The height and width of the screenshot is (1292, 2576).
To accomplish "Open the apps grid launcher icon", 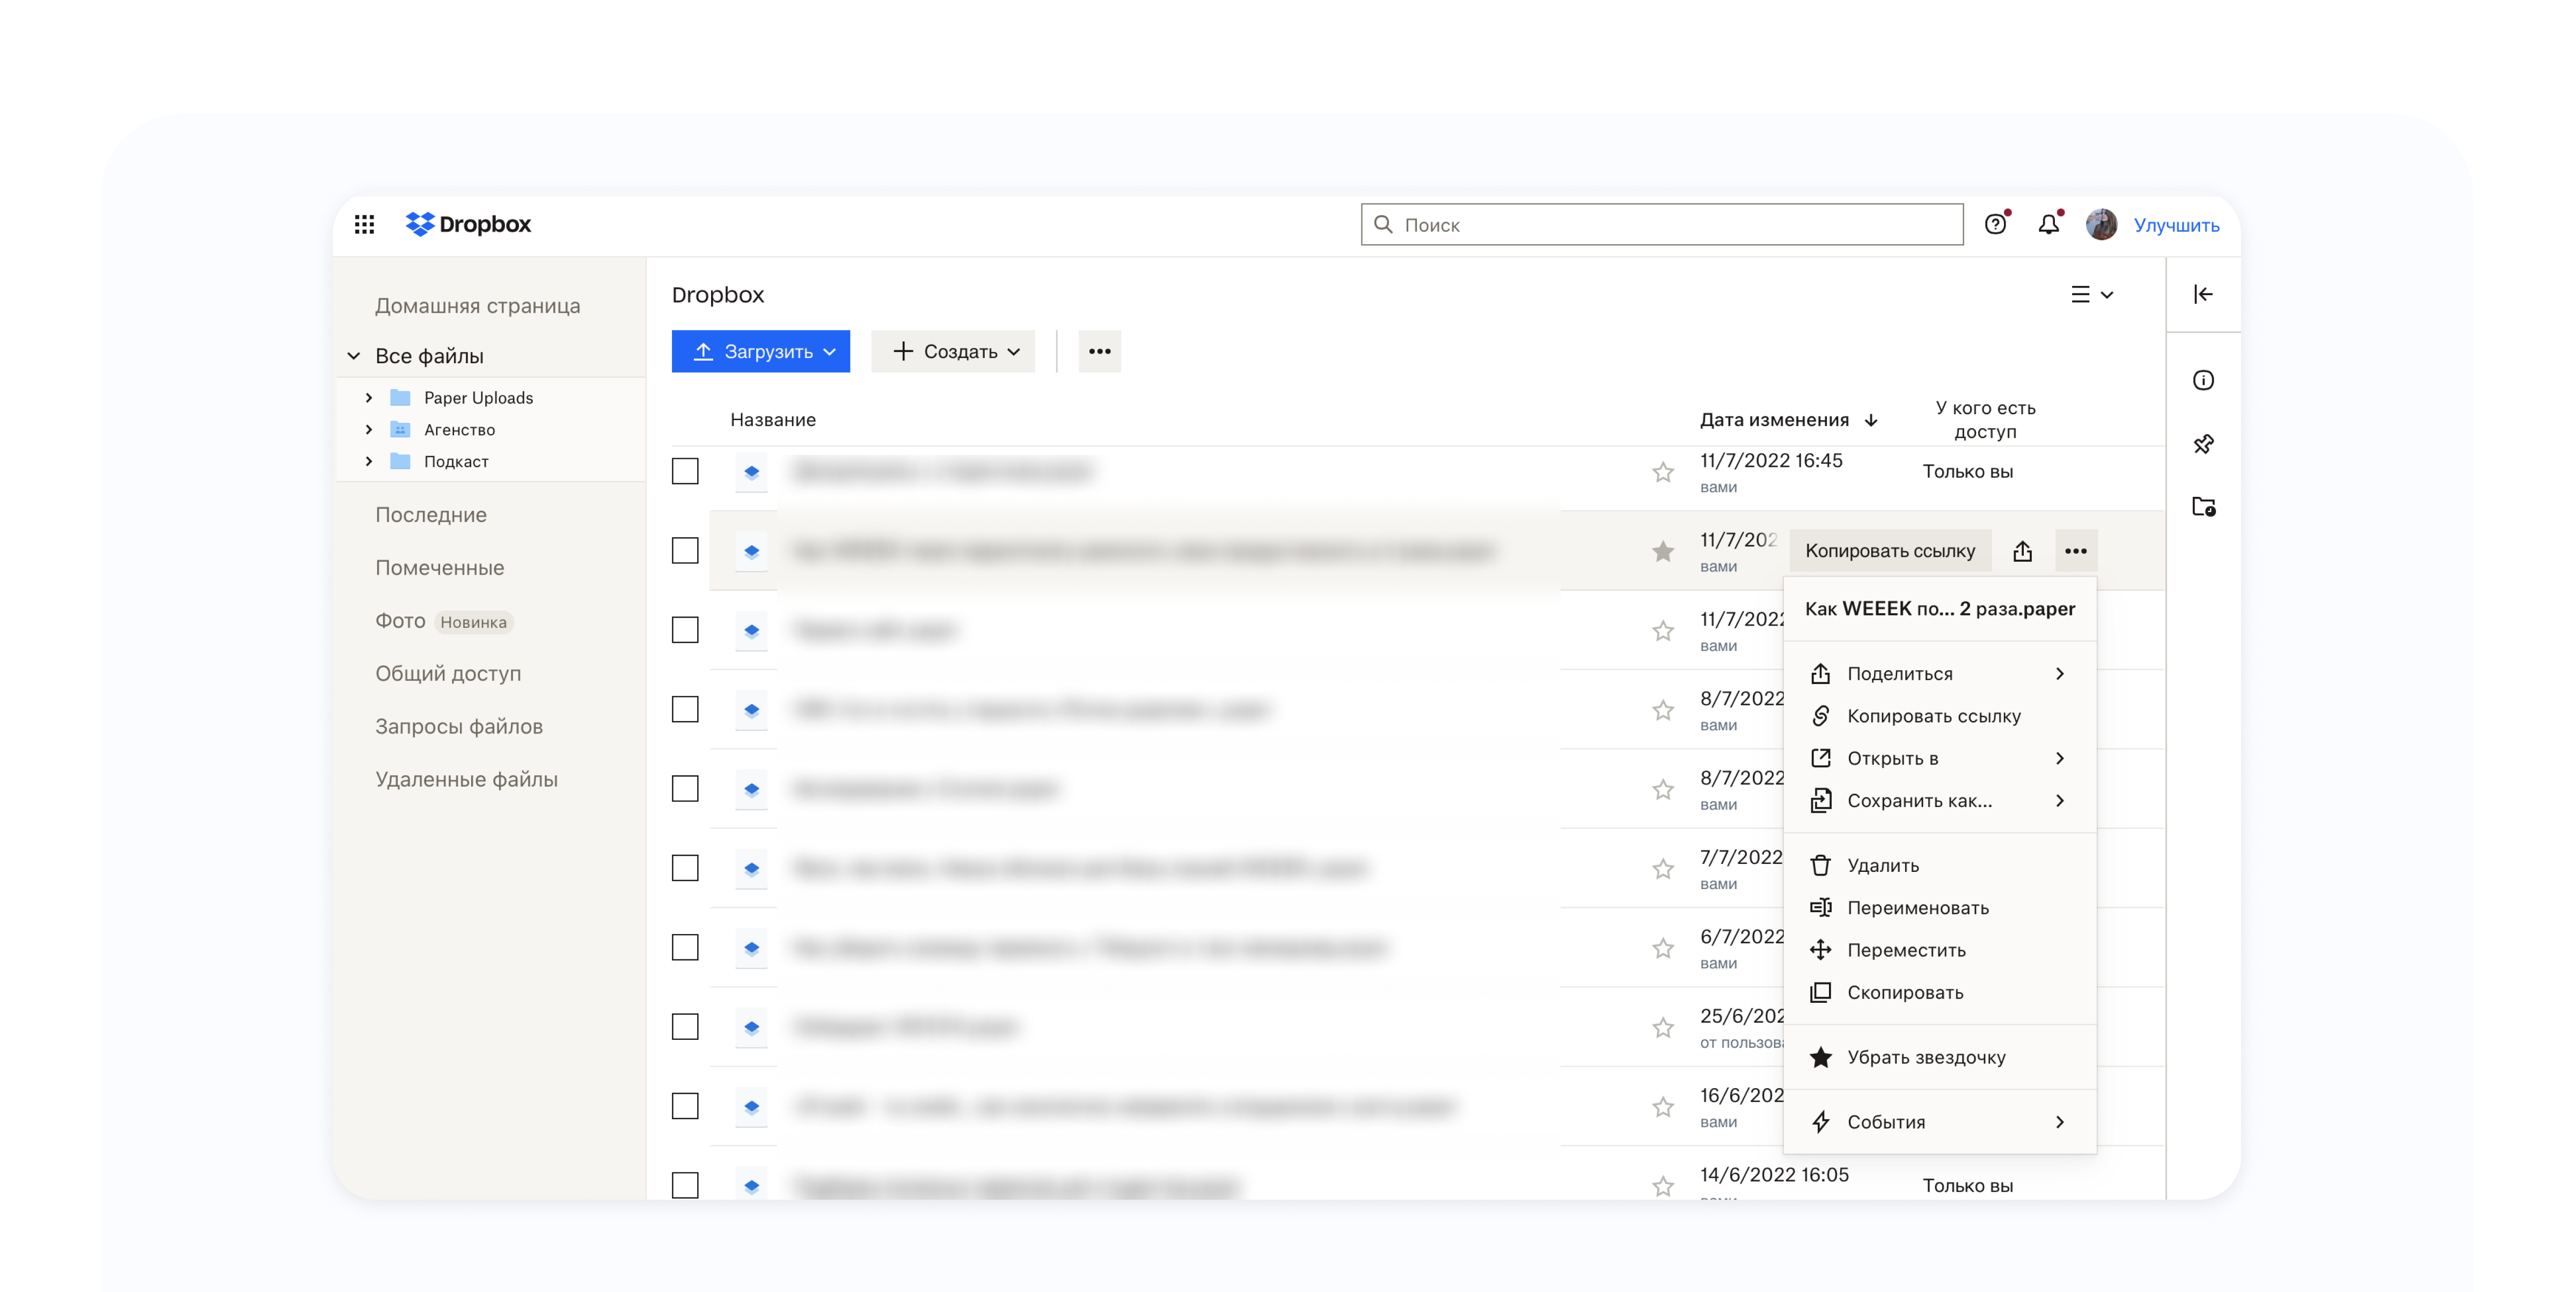I will pos(364,224).
